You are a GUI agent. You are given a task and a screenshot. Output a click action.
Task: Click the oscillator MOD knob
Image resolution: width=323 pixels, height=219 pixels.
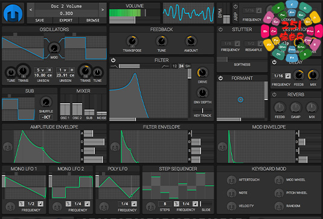[x=54, y=48]
